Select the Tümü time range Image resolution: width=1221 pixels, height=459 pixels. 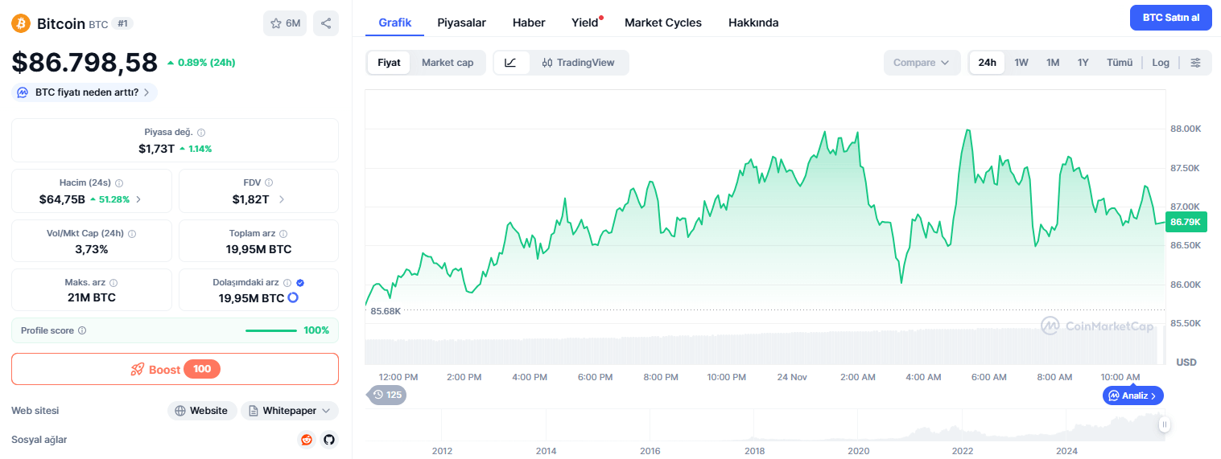coord(1120,63)
